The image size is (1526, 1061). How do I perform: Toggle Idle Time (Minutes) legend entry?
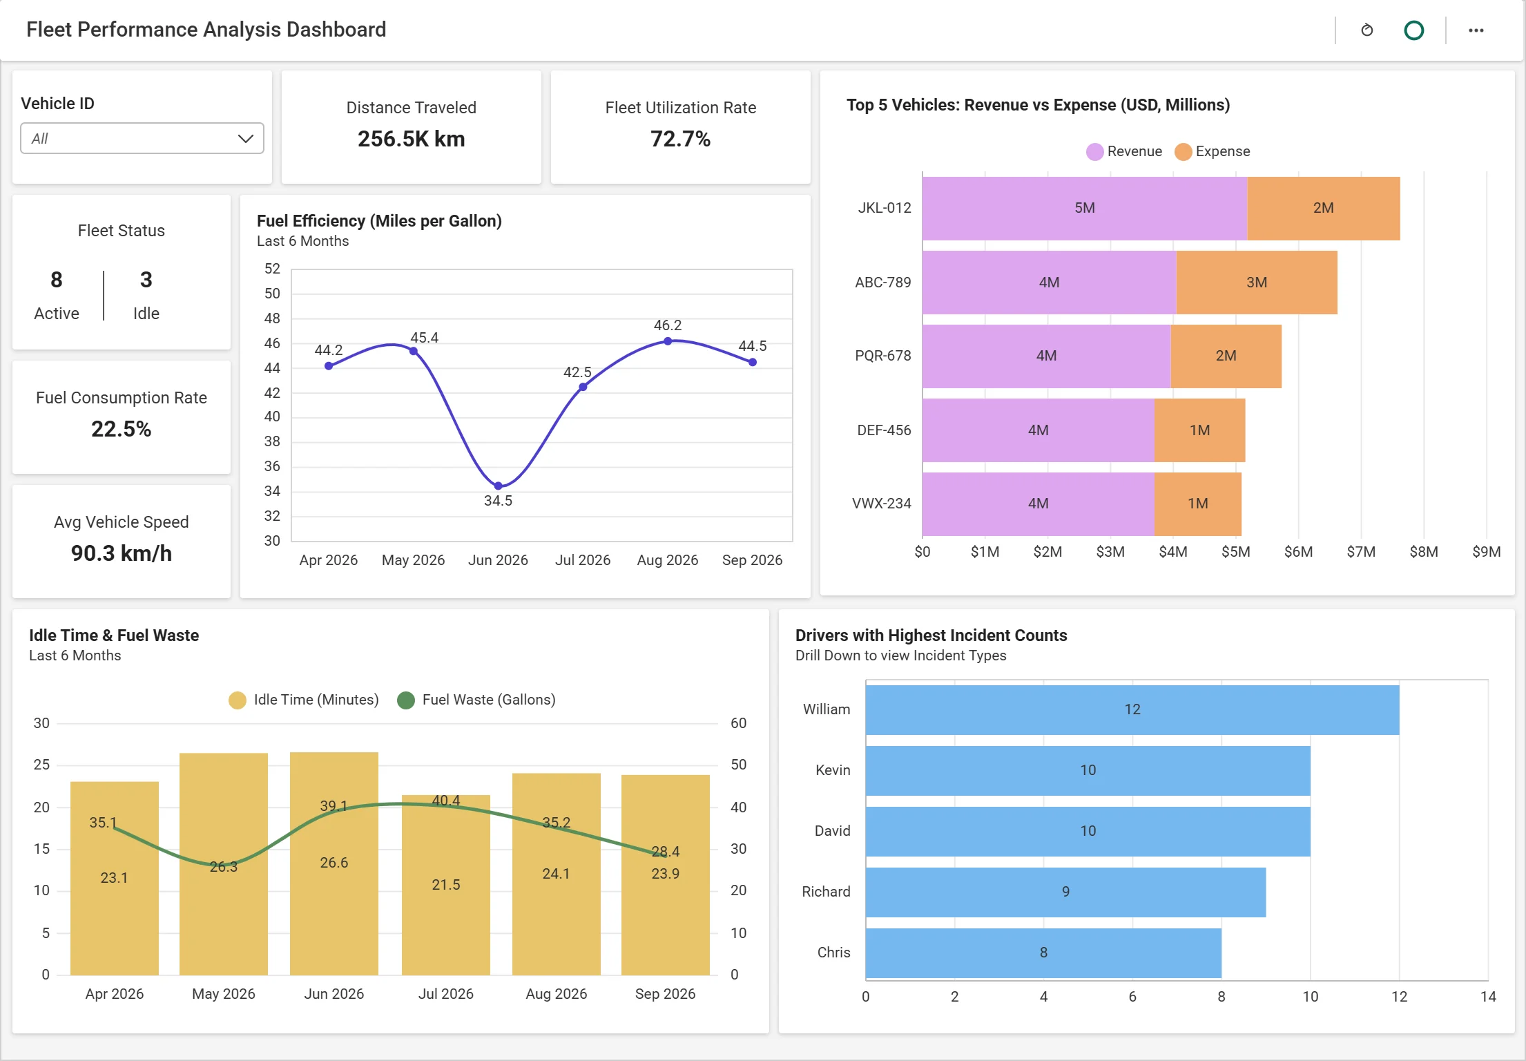(x=304, y=700)
